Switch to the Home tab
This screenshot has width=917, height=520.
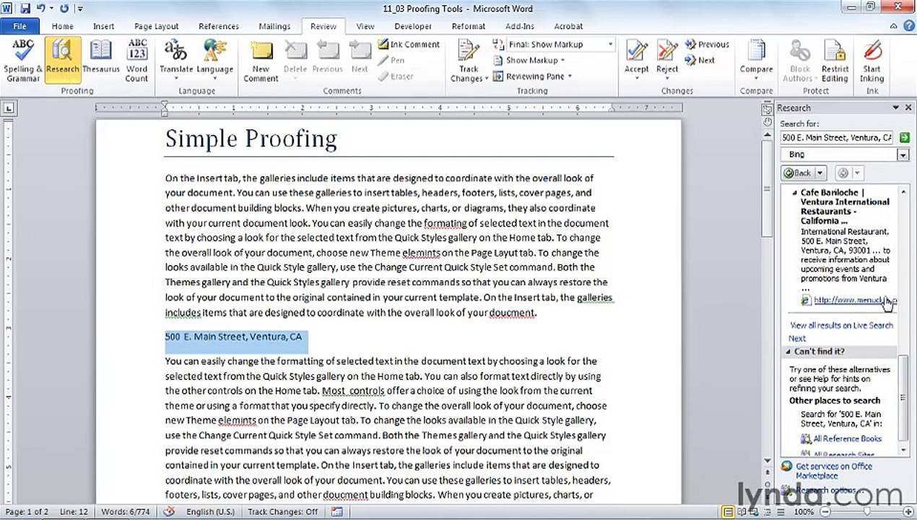coord(62,26)
